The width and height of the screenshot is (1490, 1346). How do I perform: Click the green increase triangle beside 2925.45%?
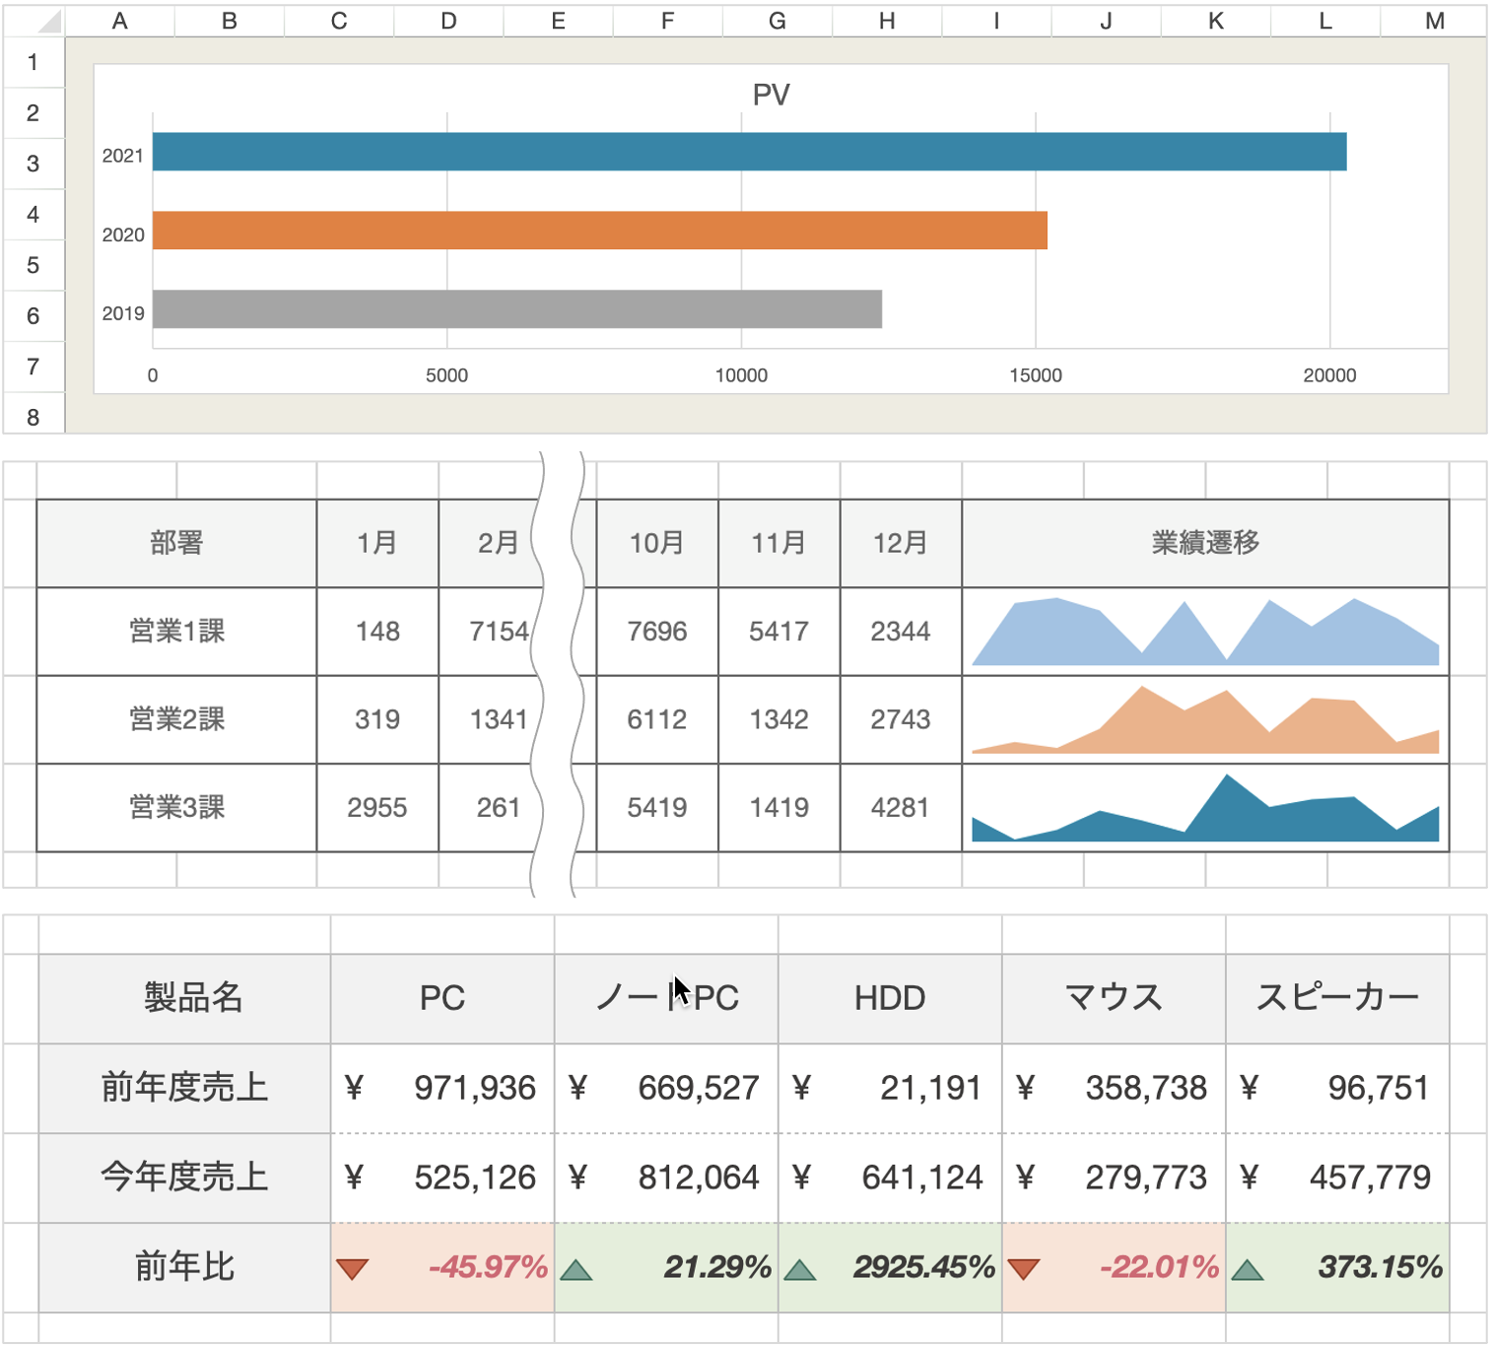[801, 1269]
